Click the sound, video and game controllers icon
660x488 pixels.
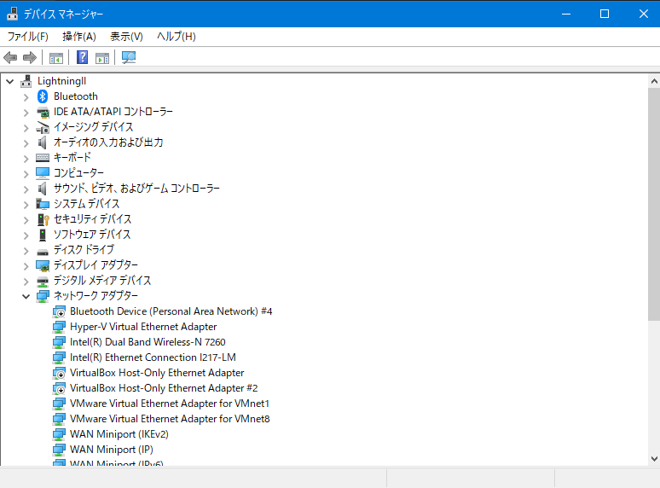[x=42, y=189]
